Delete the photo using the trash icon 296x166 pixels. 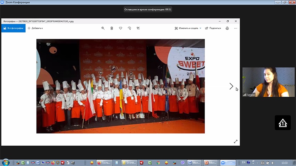pos(112,28)
